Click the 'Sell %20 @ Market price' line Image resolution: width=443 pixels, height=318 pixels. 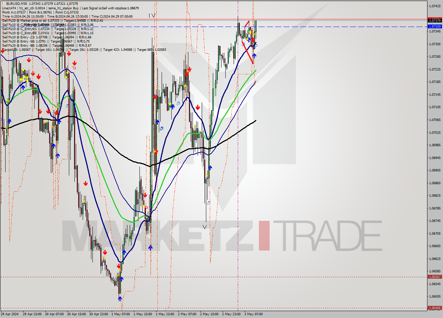pyautogui.click(x=53, y=20)
